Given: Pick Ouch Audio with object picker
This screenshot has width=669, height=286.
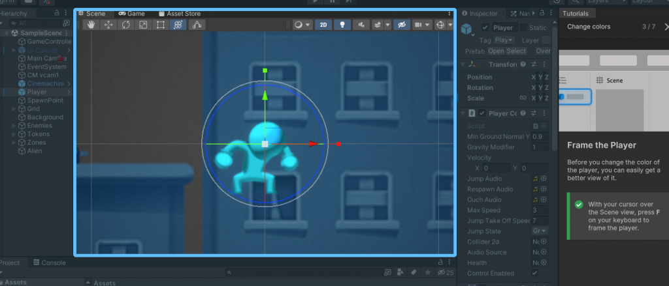Looking at the screenshot, I should [x=544, y=199].
